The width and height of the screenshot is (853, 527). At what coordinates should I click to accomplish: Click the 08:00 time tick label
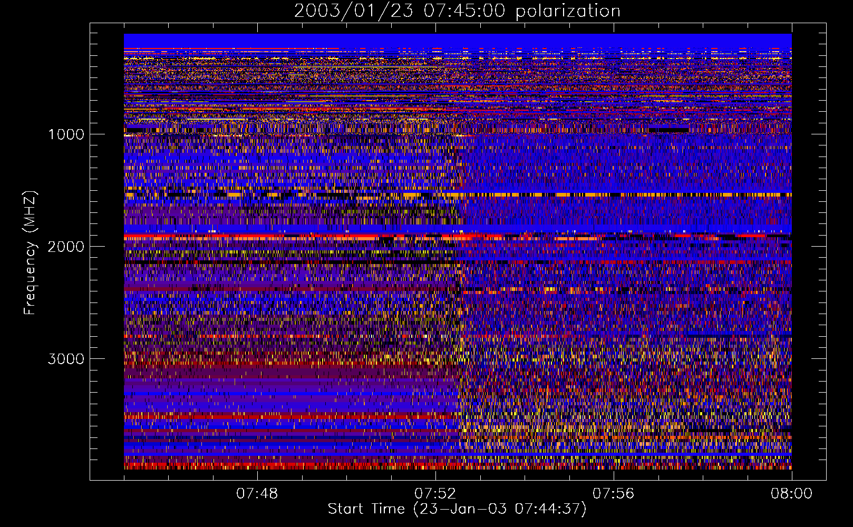click(x=791, y=494)
